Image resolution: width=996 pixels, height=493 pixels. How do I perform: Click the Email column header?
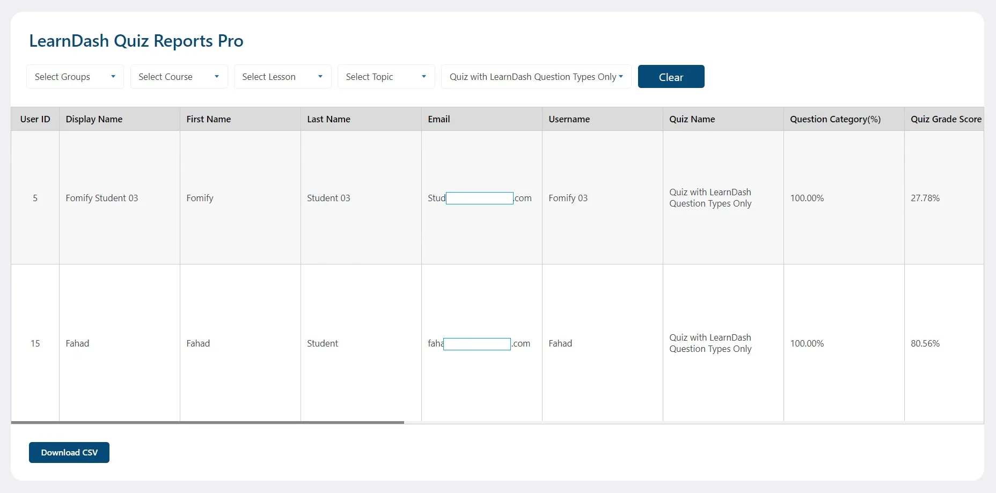(x=439, y=119)
